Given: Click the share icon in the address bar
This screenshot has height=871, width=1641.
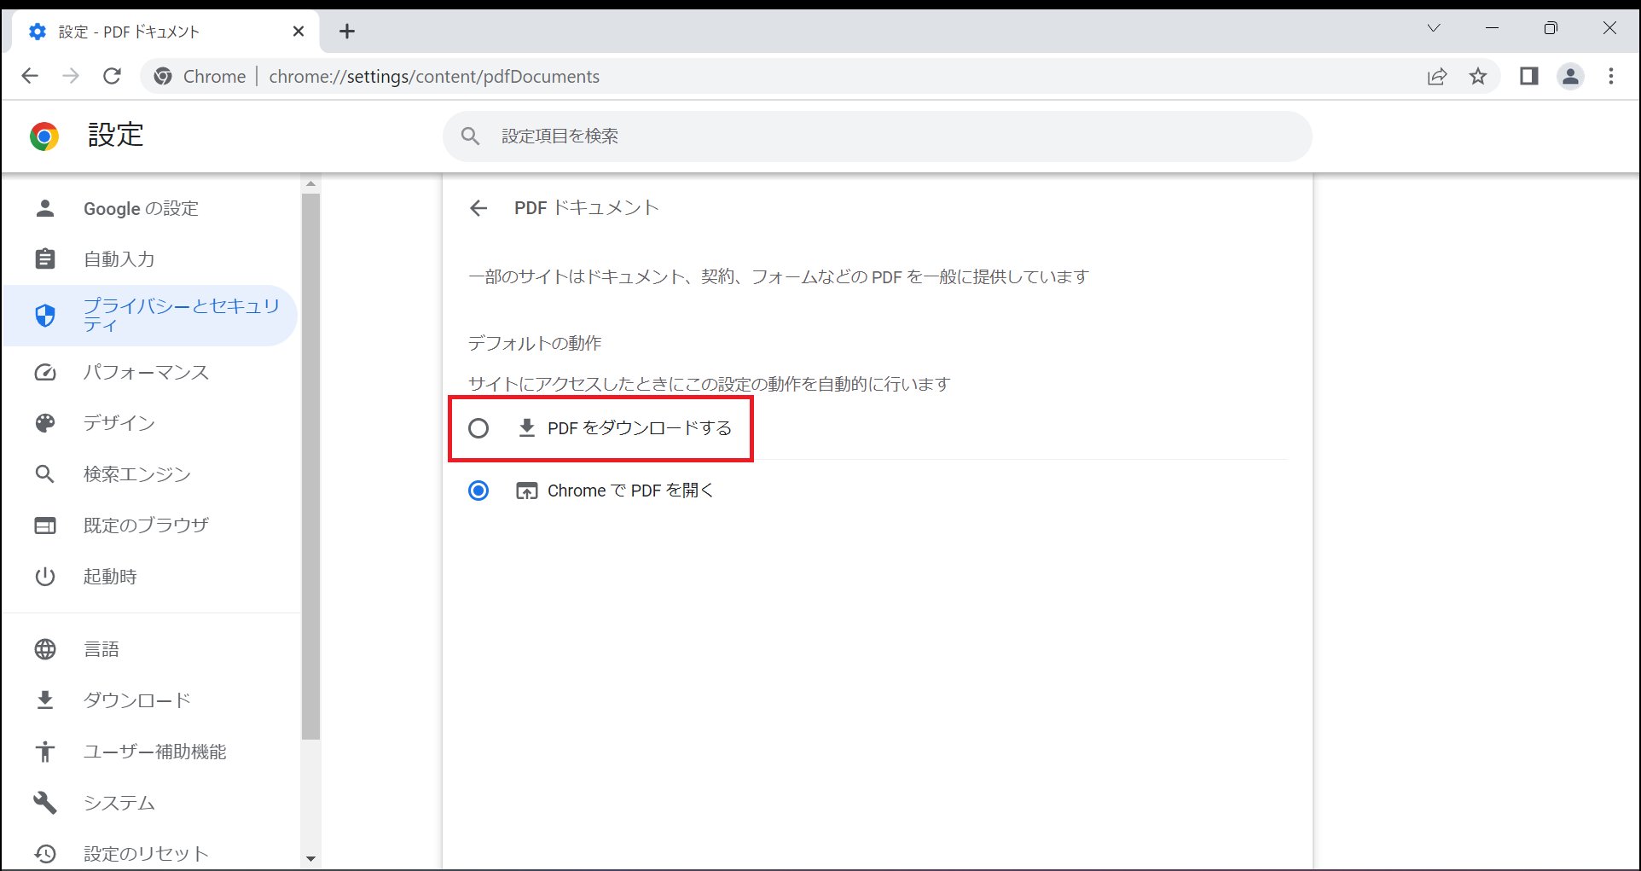Looking at the screenshot, I should (1438, 76).
